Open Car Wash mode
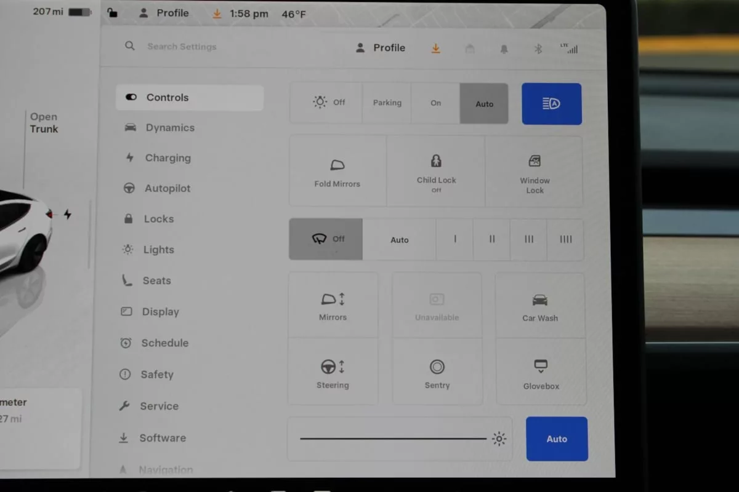Viewport: 739px width, 492px height. click(x=540, y=306)
